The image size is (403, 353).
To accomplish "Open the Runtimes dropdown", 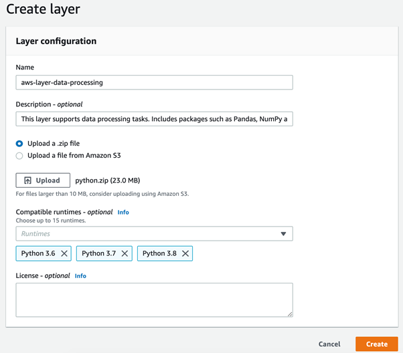I will (154, 233).
